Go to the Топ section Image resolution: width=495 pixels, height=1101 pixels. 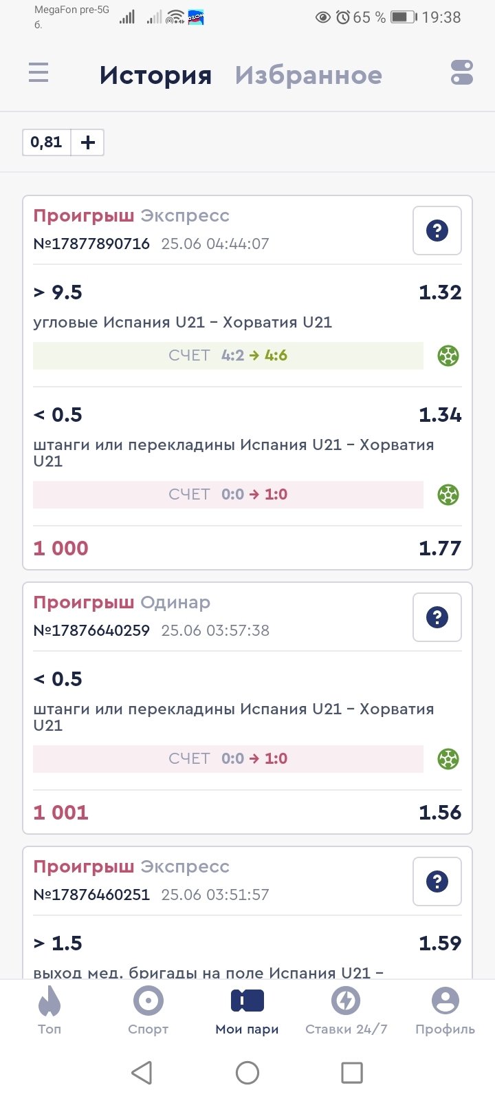pos(49,1010)
